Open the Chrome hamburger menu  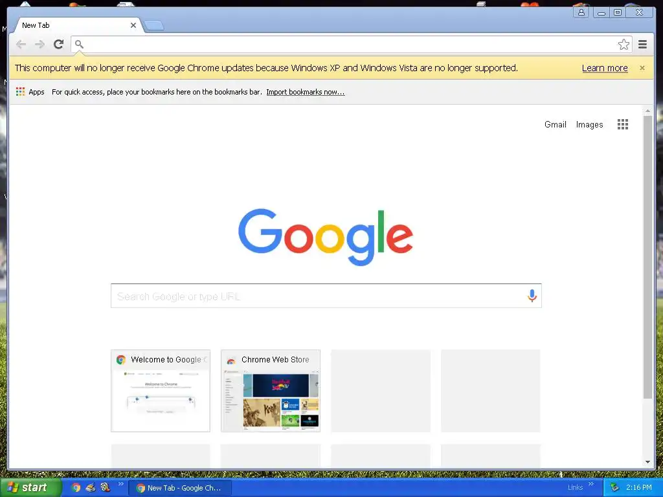coord(642,45)
